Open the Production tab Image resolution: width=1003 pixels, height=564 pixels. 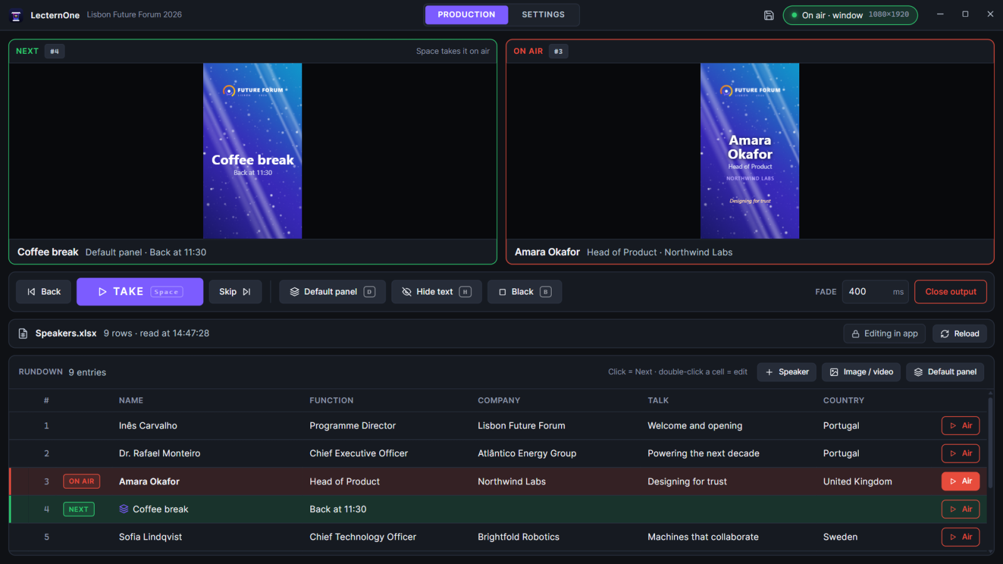click(x=466, y=14)
